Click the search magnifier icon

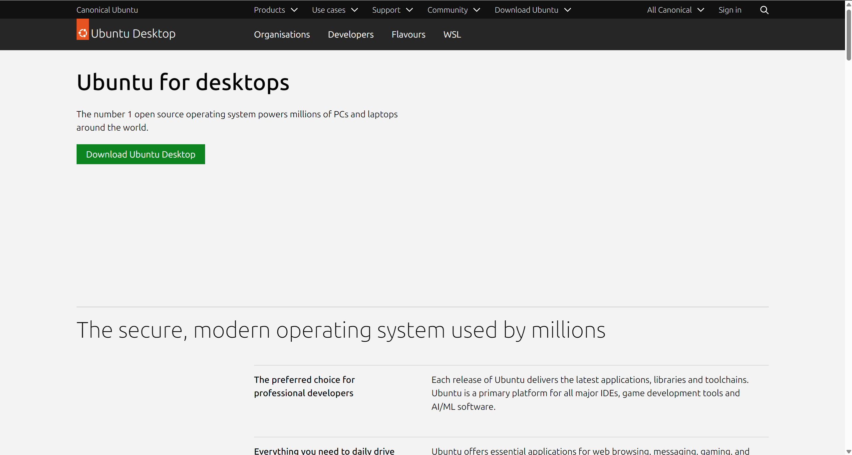point(764,10)
